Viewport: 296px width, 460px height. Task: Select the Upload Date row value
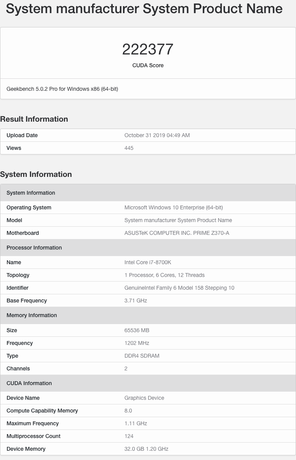pyautogui.click(x=157, y=135)
